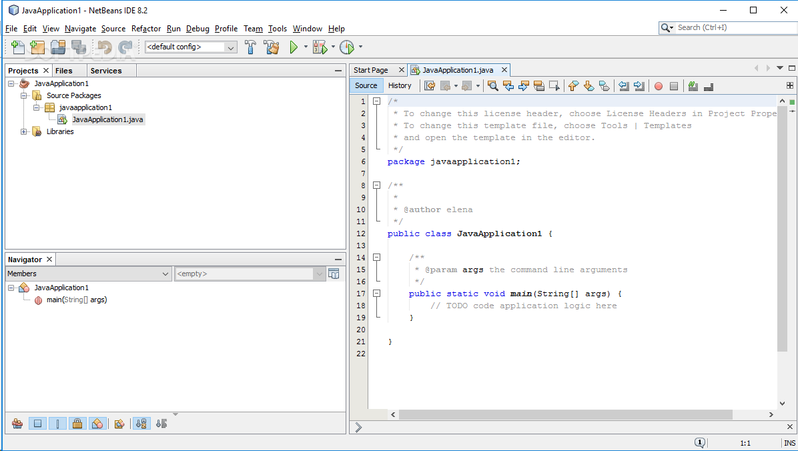
Task: Open the Source menu
Action: (x=113, y=29)
